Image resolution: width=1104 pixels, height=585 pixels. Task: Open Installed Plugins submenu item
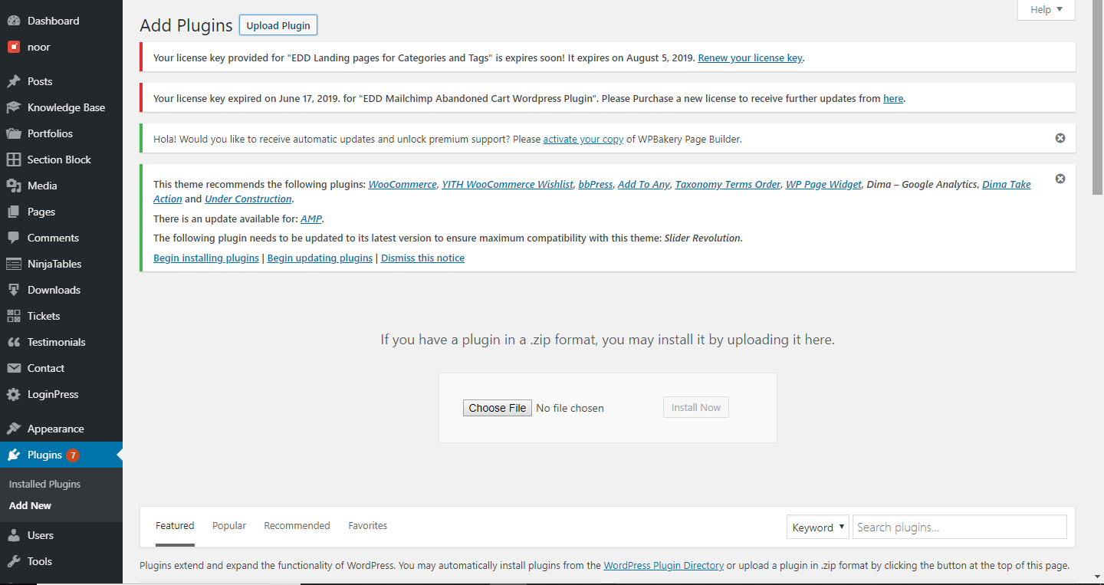coord(44,484)
